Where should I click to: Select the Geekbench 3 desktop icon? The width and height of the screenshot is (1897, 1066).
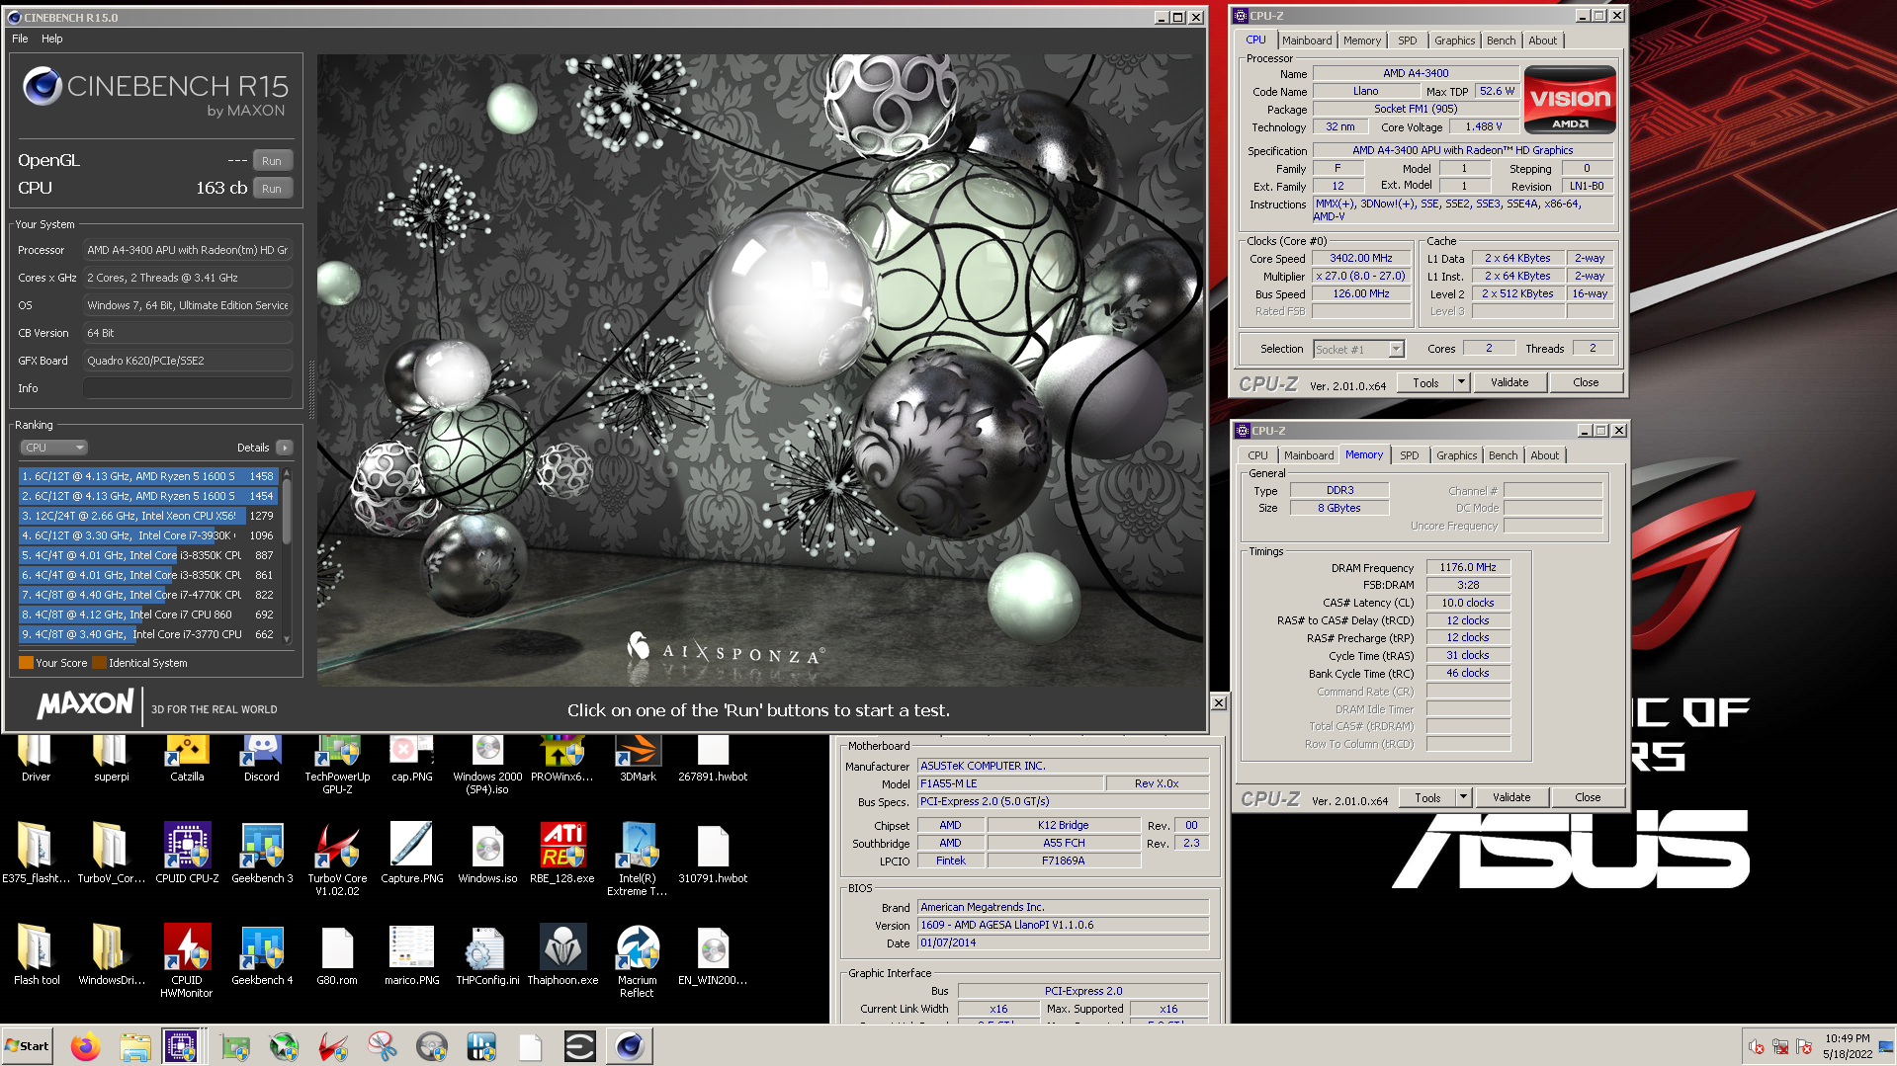(262, 853)
